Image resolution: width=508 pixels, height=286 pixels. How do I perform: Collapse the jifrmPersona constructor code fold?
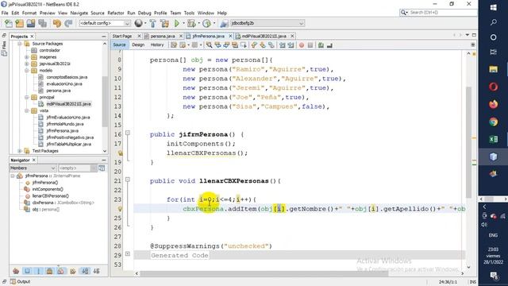(128, 133)
